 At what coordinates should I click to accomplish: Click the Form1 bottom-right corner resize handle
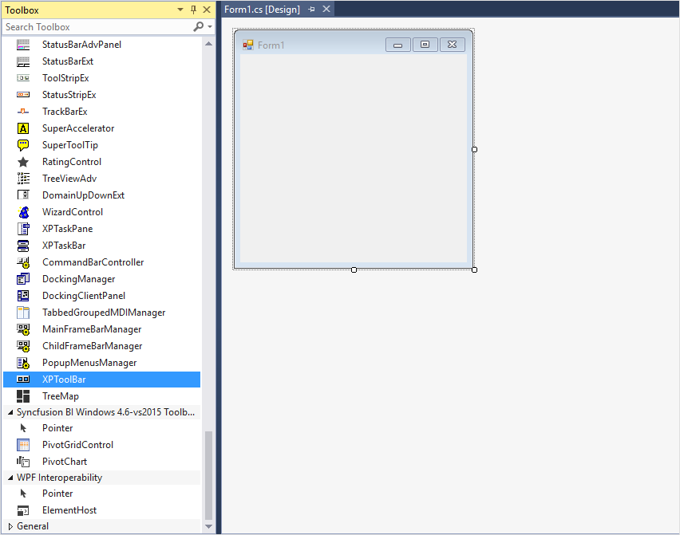point(474,269)
